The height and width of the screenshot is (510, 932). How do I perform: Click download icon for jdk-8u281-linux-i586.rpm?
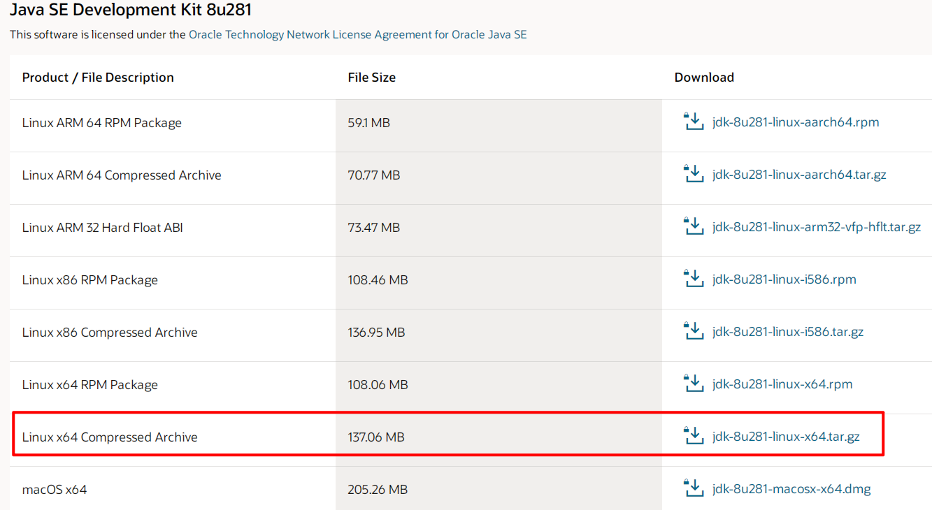pyautogui.click(x=693, y=279)
